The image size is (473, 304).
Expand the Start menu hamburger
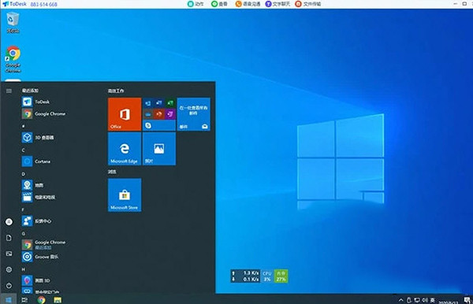9,91
